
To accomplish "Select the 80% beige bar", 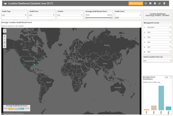I will [x=154, y=108].
